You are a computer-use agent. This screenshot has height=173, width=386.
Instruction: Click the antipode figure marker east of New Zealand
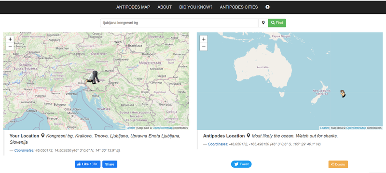coord(343,94)
